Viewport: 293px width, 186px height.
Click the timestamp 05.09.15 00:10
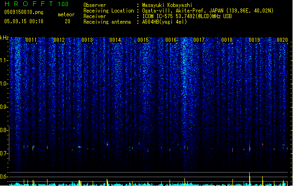[24, 21]
